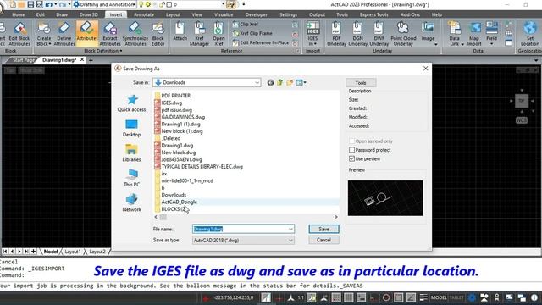This screenshot has height=305, width=542.
Task: Select the Clip Xref tool
Action: click(245, 25)
